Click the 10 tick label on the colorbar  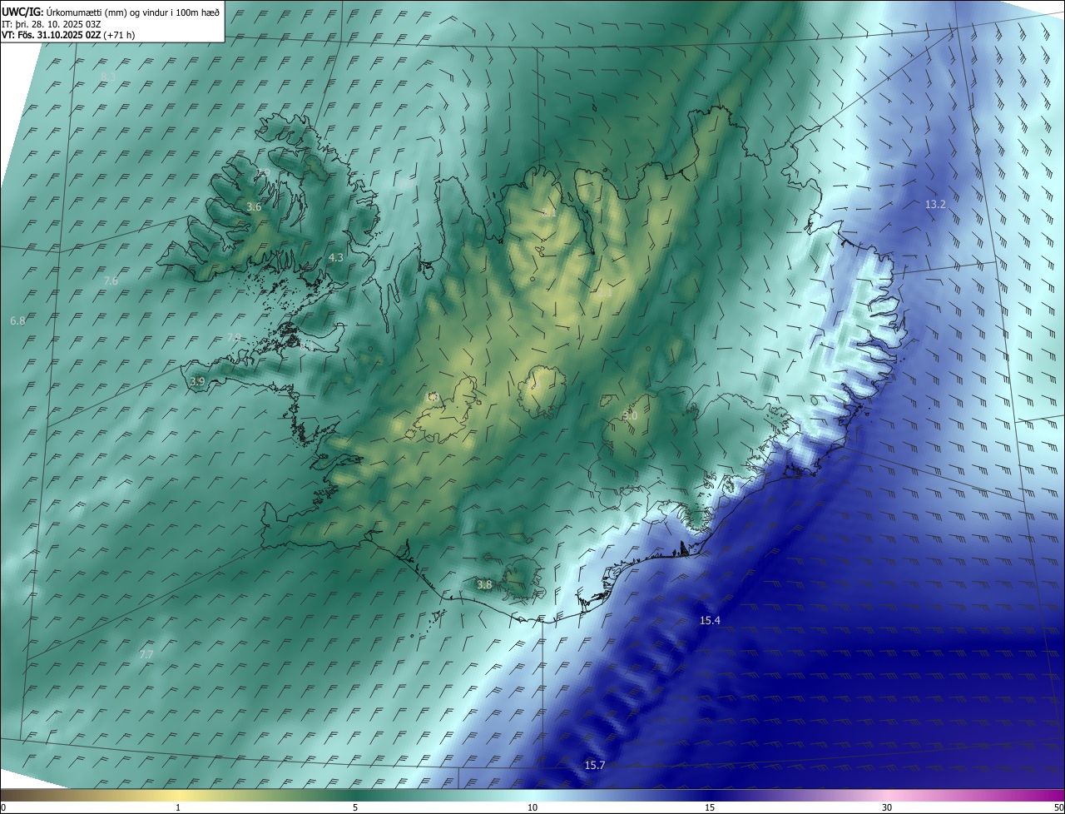click(x=532, y=808)
